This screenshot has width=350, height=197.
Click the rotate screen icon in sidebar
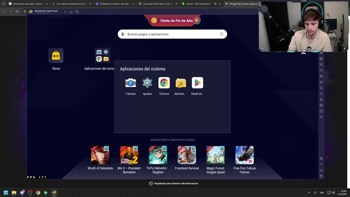click(x=321, y=88)
